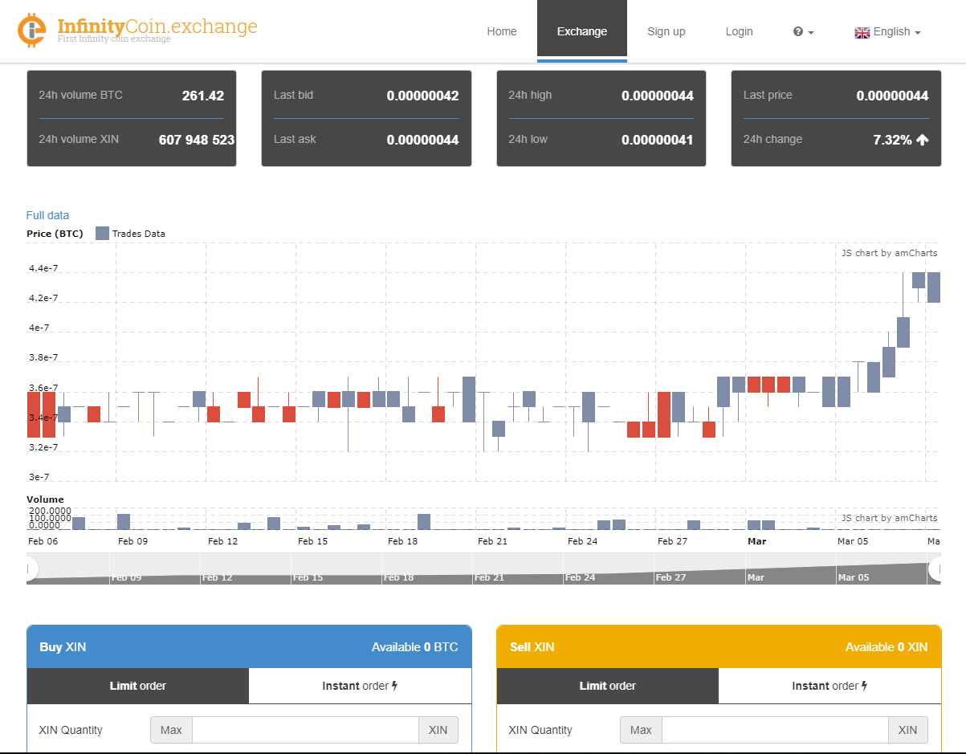Screen dimensions: 966x754
Task: Select the Exchange menu item
Action: click(x=582, y=31)
